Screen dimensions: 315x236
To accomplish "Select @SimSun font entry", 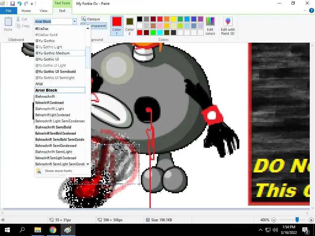I will (x=60, y=29).
